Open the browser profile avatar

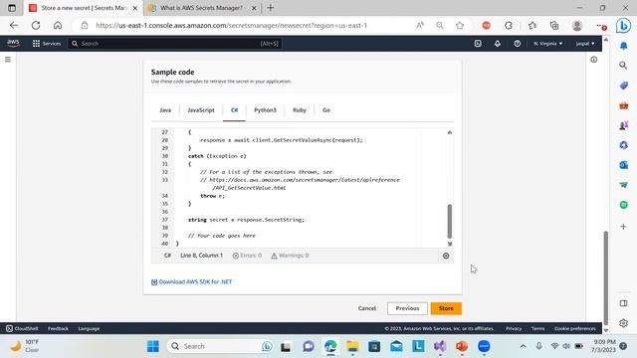click(577, 26)
